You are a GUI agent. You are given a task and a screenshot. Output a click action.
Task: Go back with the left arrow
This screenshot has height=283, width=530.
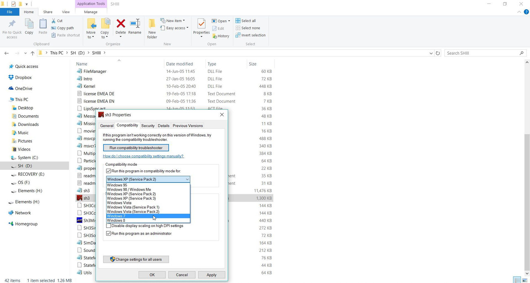[6, 53]
